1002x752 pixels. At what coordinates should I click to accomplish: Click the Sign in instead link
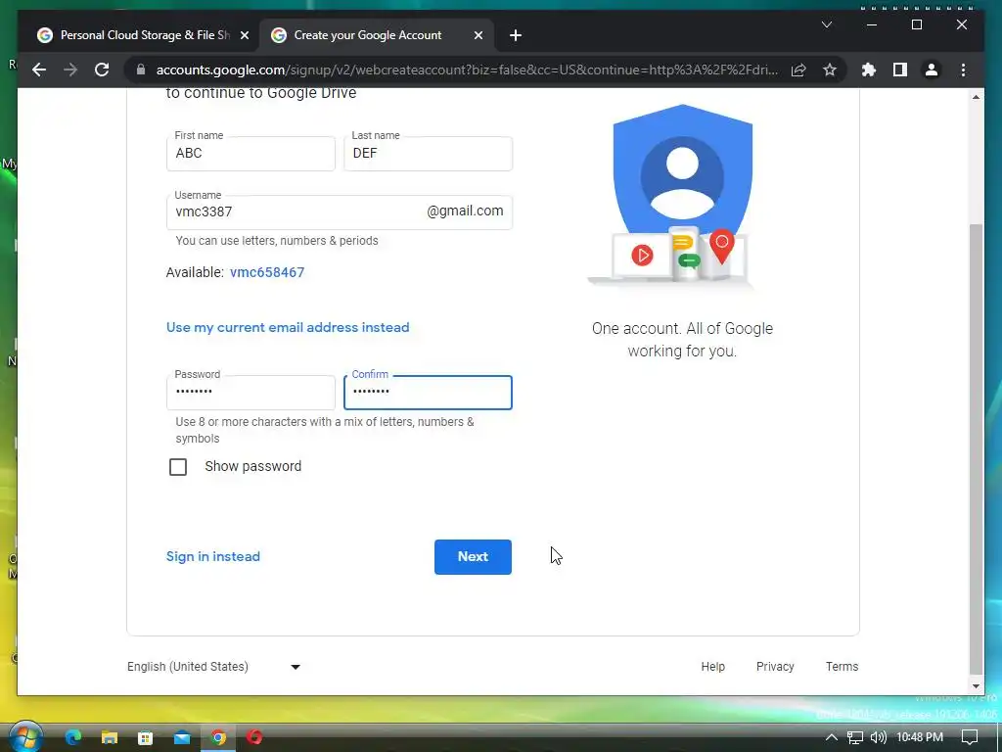tap(212, 556)
